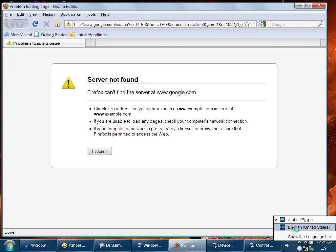Select Arabic (Egypt) input language
Image resolution: width=336 pixels, height=252 pixels.
tap(304, 220)
